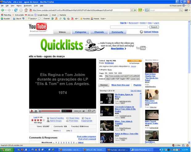Open the Tools menu in menu bar
The width and height of the screenshot is (191, 152).
tap(36, 6)
